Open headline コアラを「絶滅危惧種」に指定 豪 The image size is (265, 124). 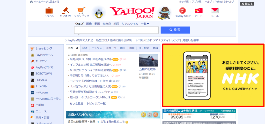tap(91, 81)
